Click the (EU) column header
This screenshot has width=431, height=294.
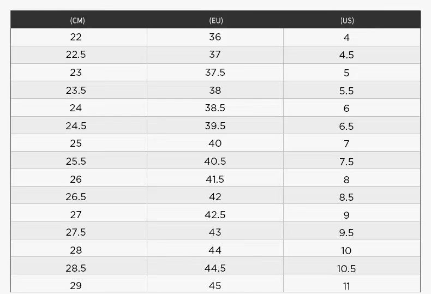click(x=216, y=21)
